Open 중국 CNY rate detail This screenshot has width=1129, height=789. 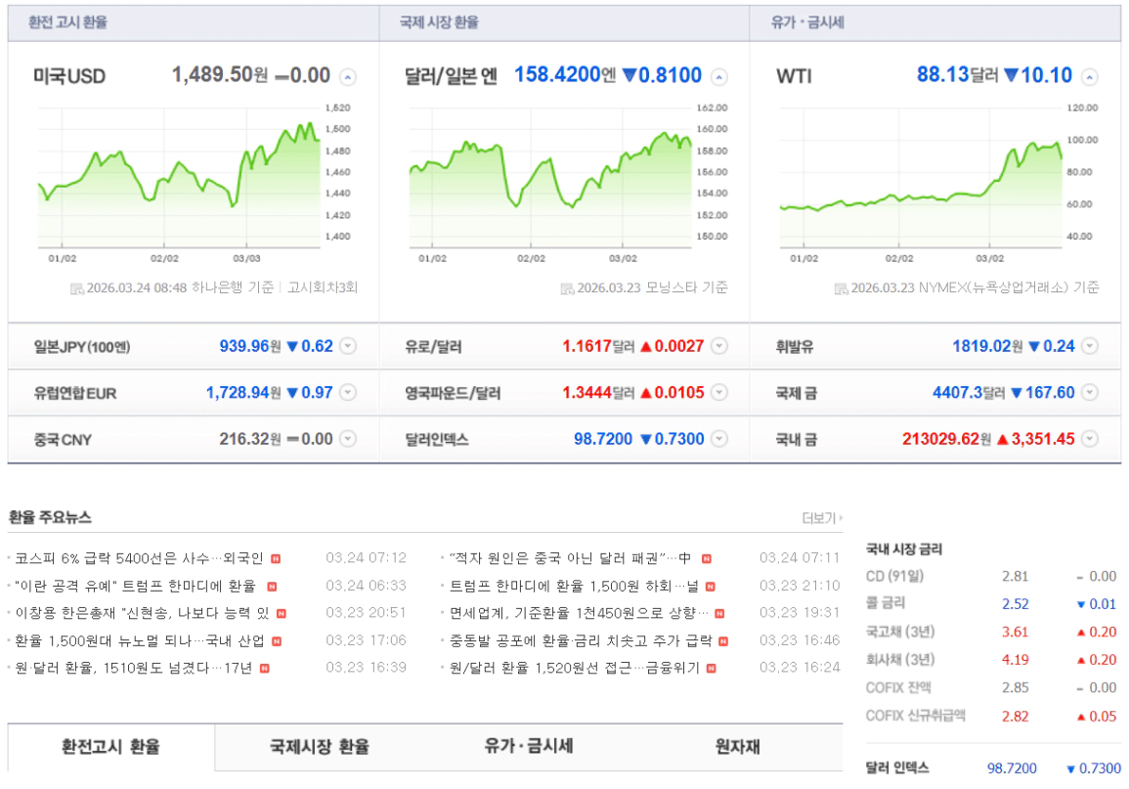tap(63, 439)
